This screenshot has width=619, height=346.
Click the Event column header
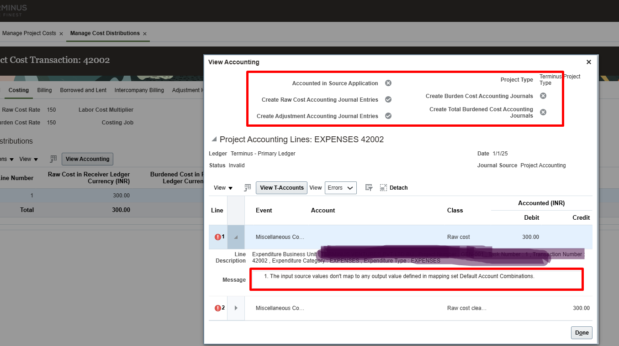coord(264,211)
